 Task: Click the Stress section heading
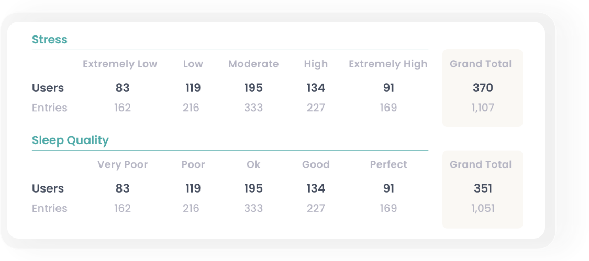pos(50,40)
